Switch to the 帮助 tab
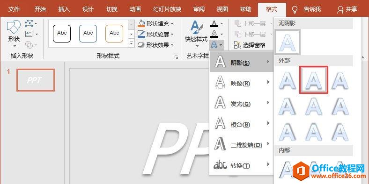Image resolution: width=369 pixels, height=184 pixels. 246,9
